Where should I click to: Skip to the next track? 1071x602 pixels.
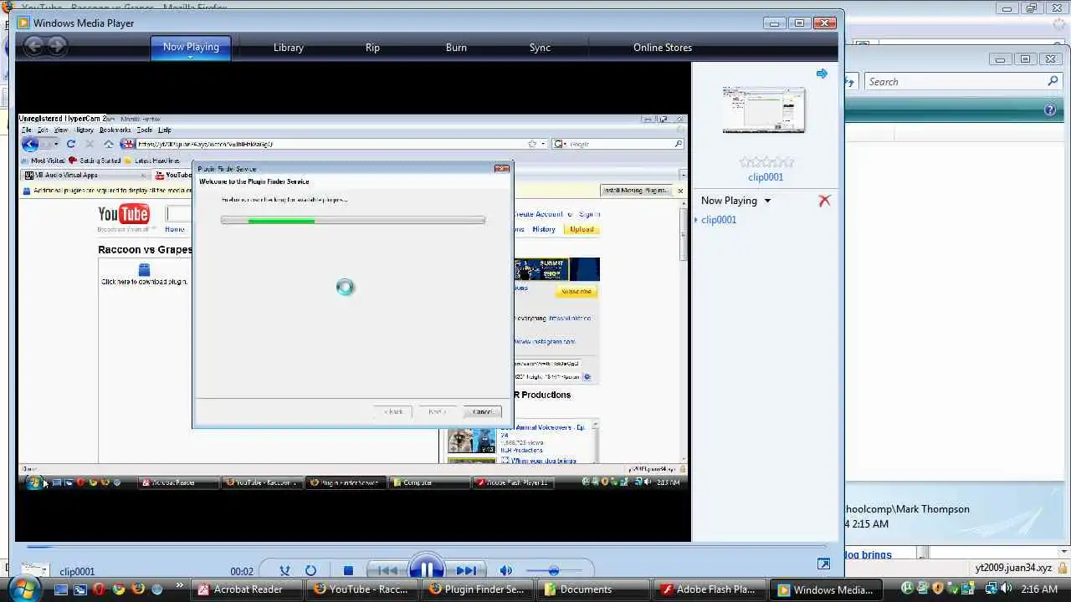click(465, 571)
